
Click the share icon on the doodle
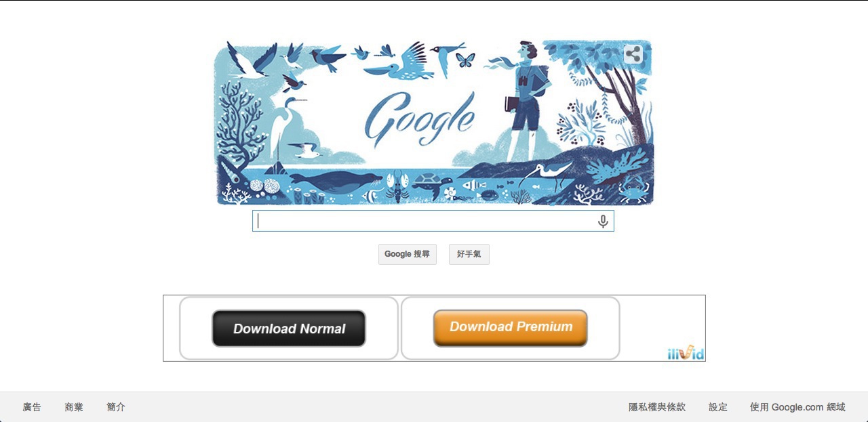click(633, 54)
